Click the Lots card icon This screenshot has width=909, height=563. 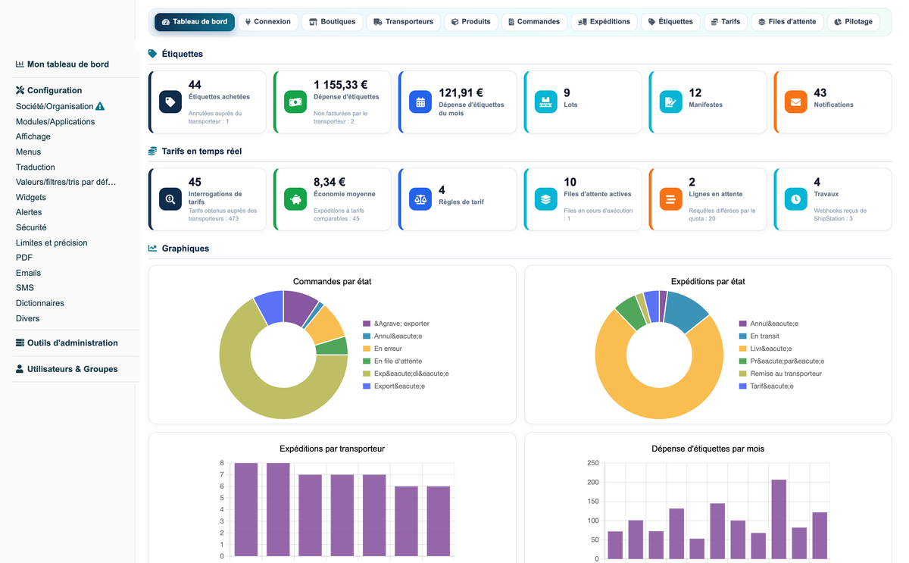tap(545, 102)
